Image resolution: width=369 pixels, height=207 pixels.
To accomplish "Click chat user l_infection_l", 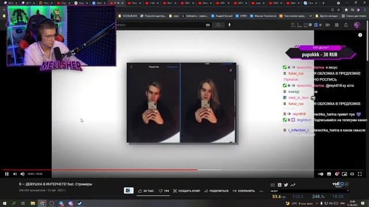I will pyautogui.click(x=299, y=130).
